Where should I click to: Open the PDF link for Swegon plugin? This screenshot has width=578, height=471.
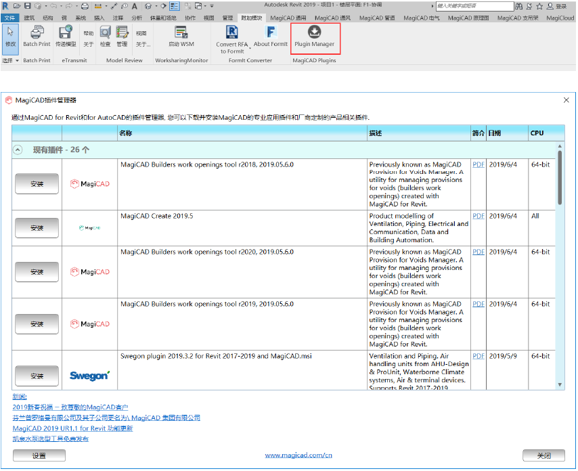pyautogui.click(x=479, y=356)
